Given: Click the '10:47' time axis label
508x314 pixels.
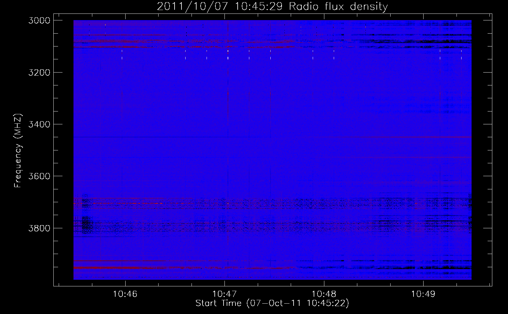Looking at the screenshot, I should 224,294.
